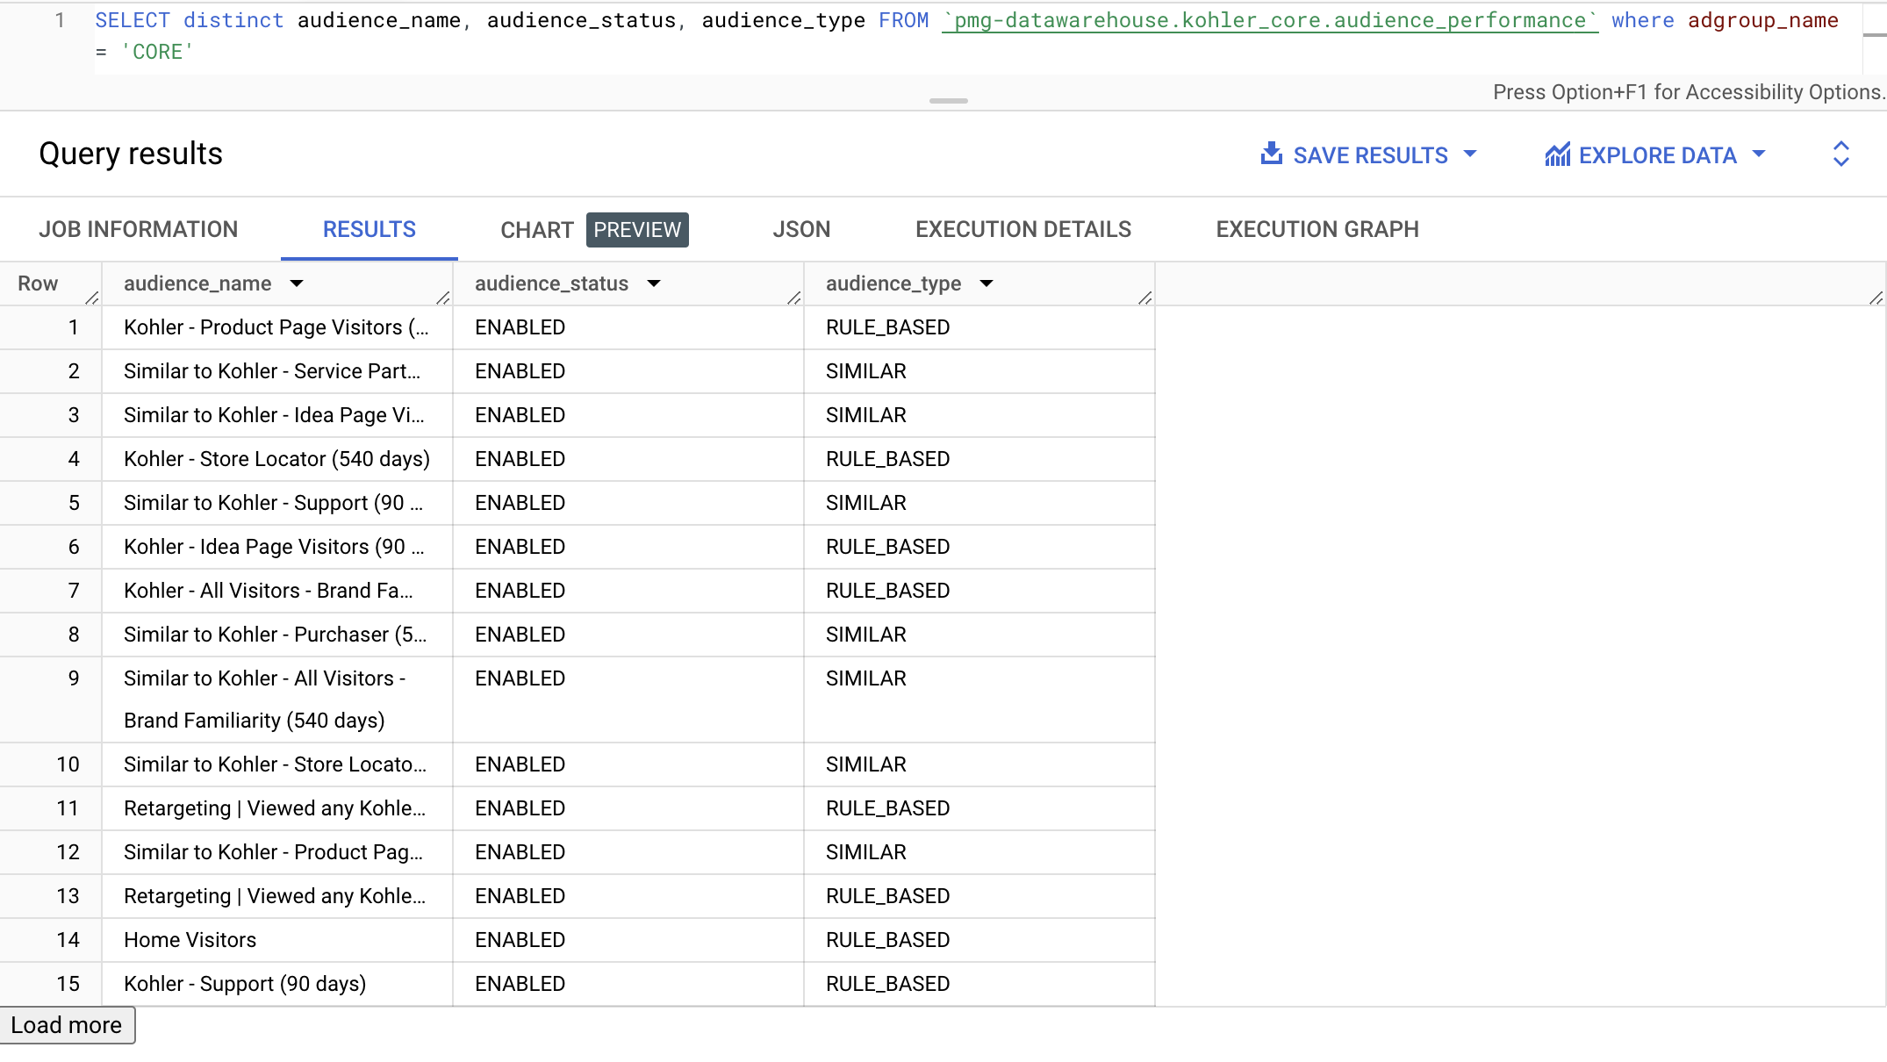This screenshot has width=1887, height=1062.
Task: Click the audience_status column resize handle
Action: pyautogui.click(x=794, y=298)
